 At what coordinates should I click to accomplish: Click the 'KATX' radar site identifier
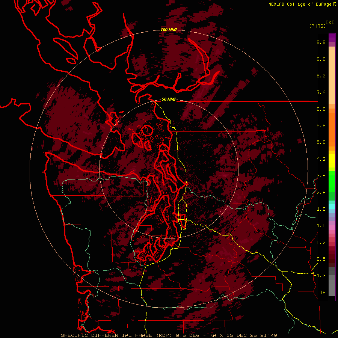coord(217,335)
